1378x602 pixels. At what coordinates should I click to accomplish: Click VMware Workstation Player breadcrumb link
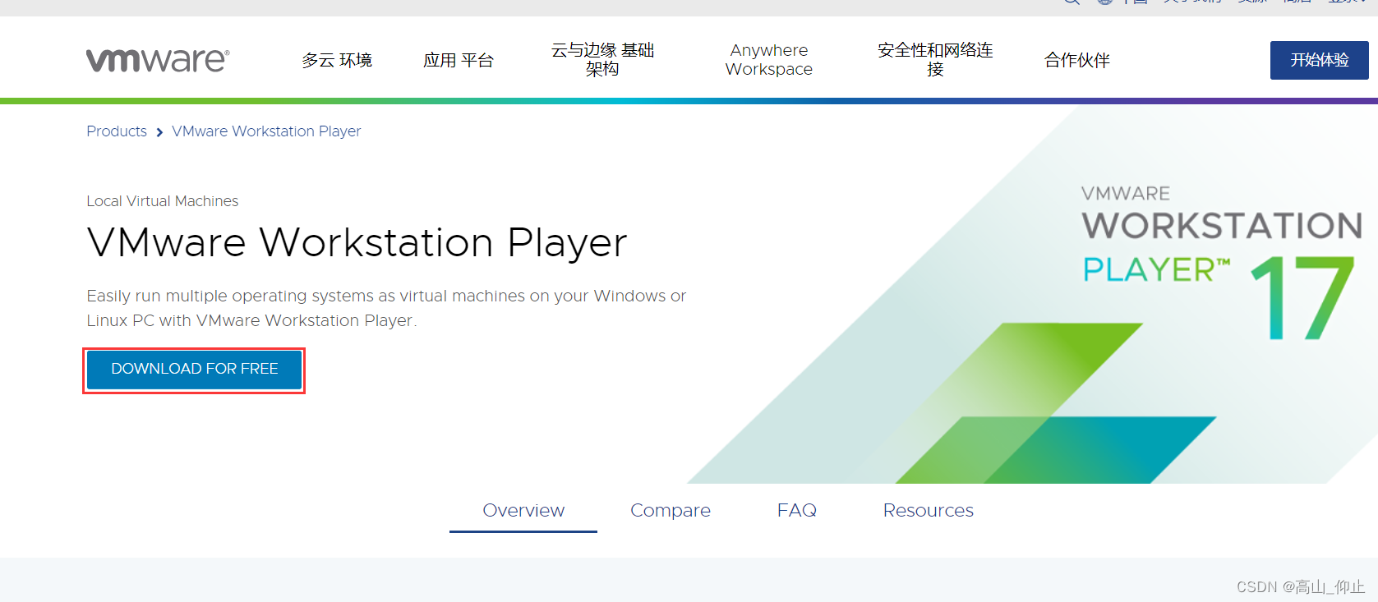click(266, 131)
